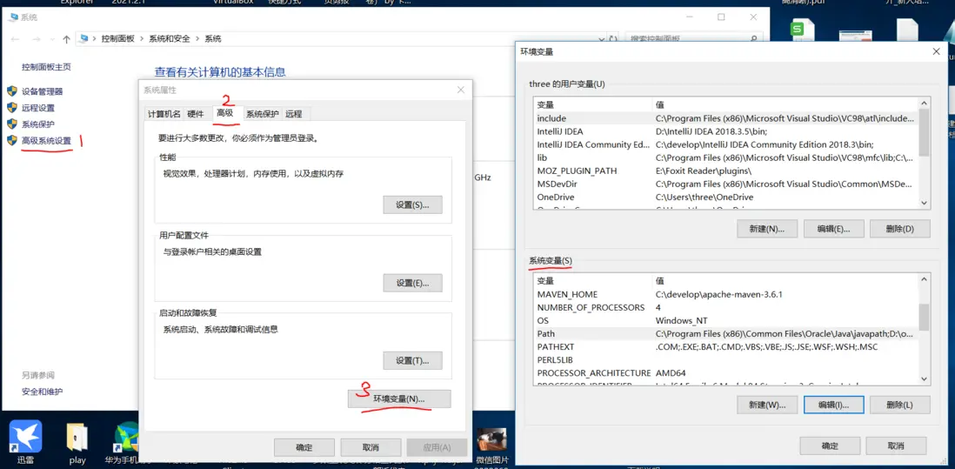Select the 高级 tab

point(224,113)
